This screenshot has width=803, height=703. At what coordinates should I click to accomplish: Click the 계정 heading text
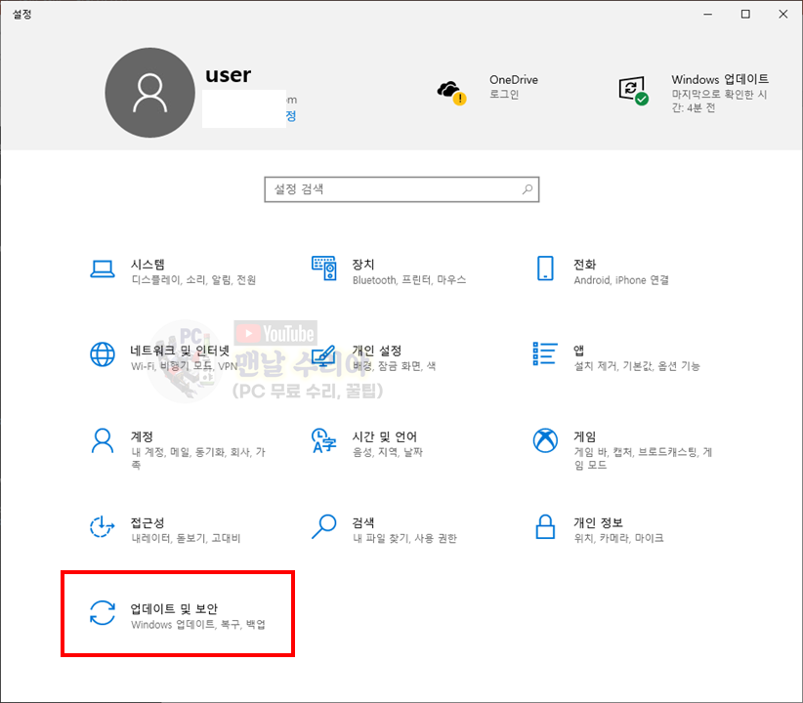[x=142, y=436]
